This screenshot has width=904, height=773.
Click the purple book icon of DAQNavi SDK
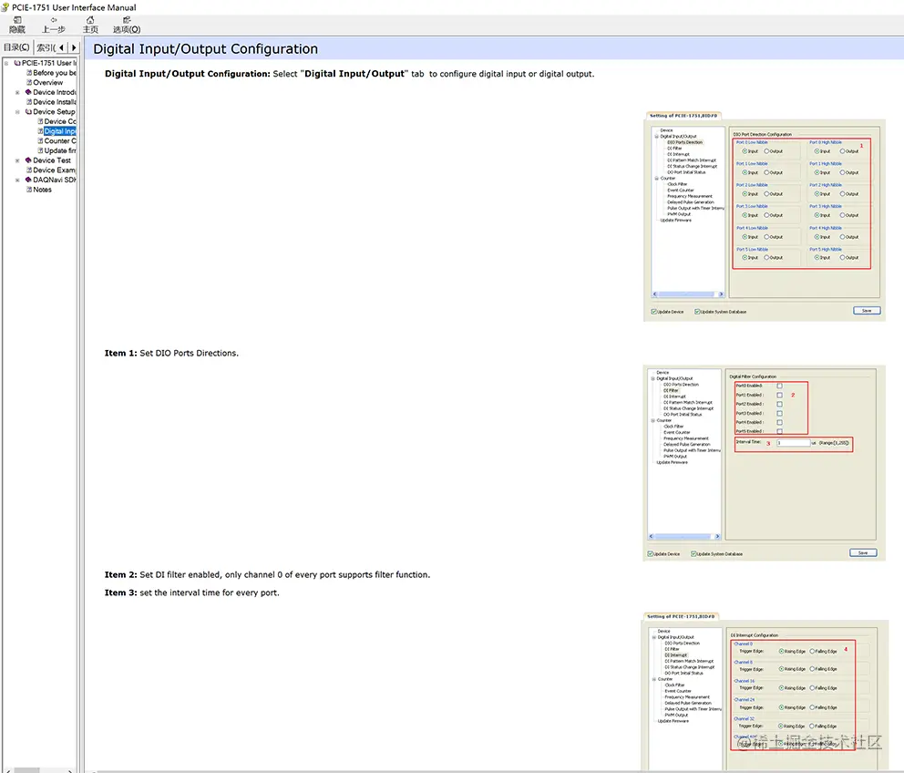(x=28, y=180)
